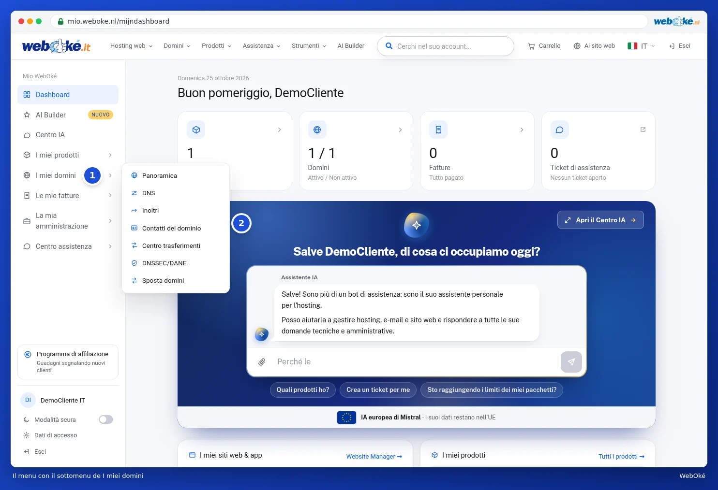Open the Website Manager link

click(374, 457)
